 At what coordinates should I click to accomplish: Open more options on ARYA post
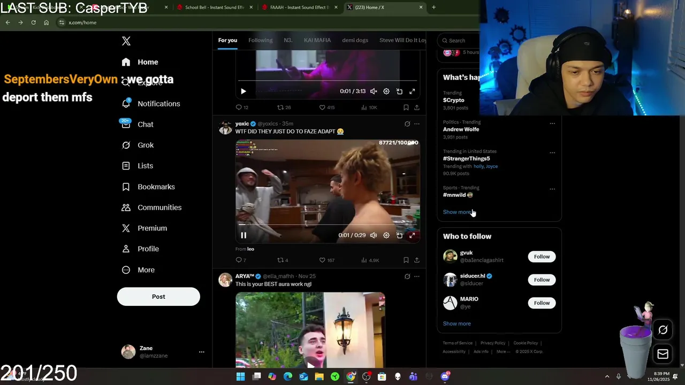tap(417, 276)
